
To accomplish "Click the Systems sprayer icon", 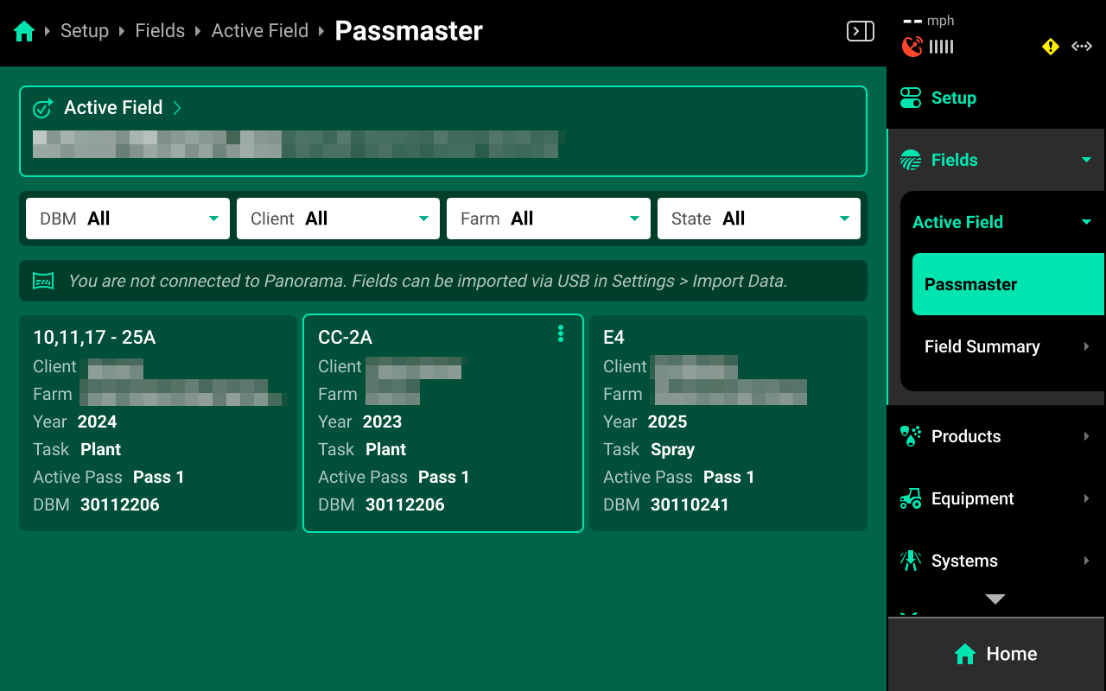I will coord(911,561).
